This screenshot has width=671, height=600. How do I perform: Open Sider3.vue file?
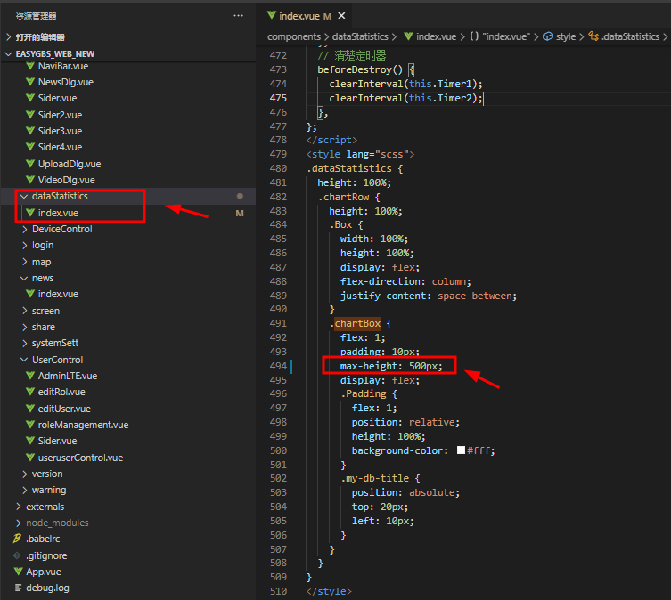click(x=60, y=131)
